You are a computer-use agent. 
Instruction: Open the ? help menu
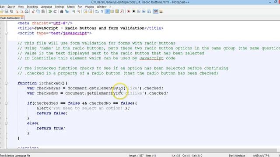(110, 7)
